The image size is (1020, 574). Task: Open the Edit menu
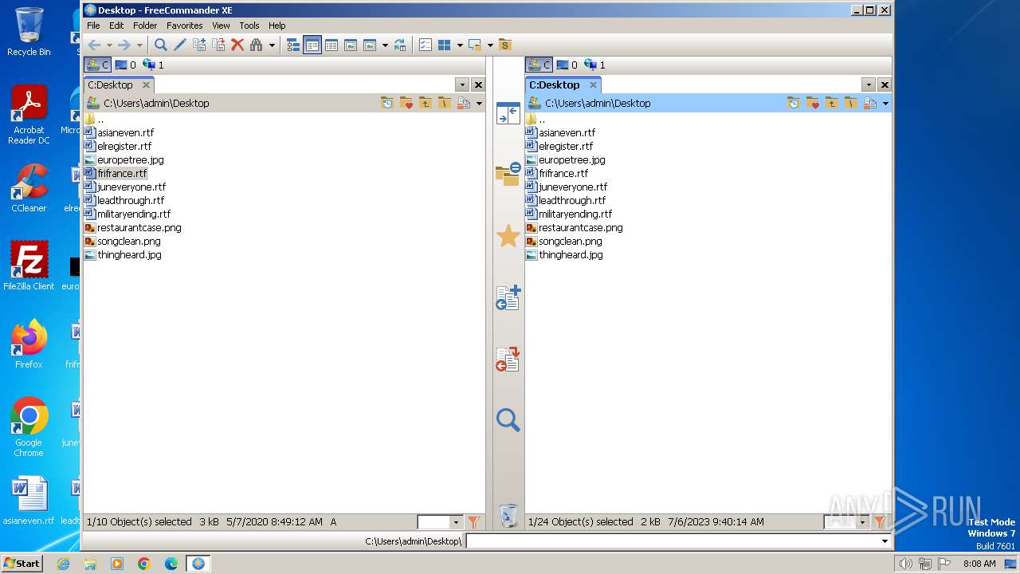tap(116, 26)
